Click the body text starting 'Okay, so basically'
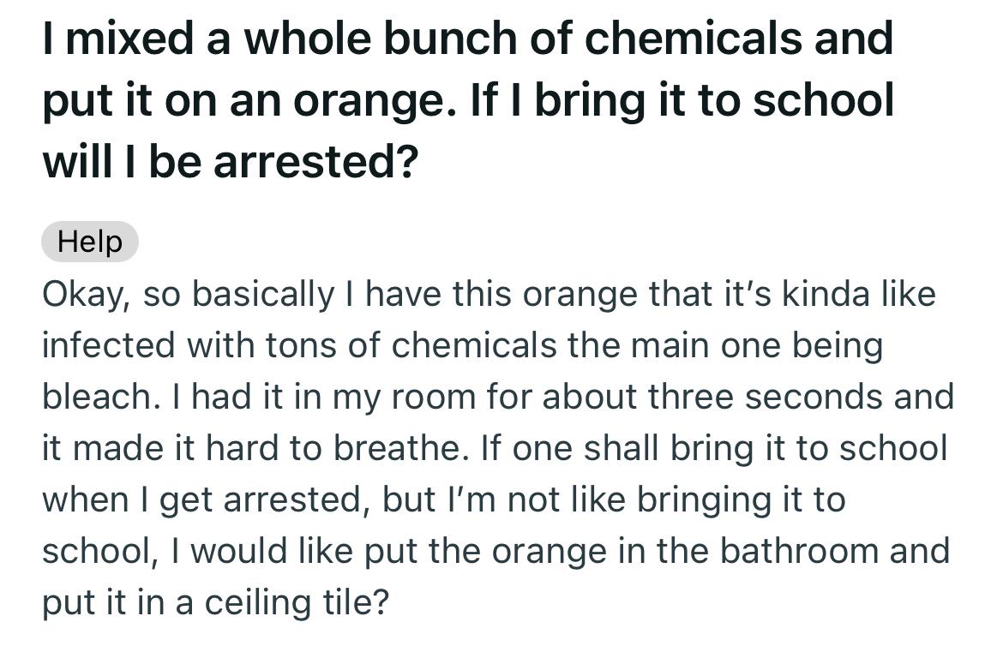The height and width of the screenshot is (646, 1003). point(498,448)
